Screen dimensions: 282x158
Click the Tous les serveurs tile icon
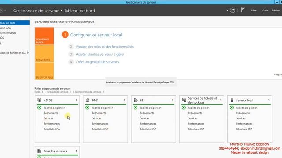pyautogui.click(x=39, y=151)
